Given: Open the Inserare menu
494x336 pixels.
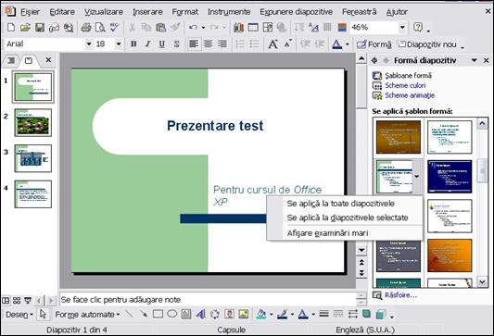Looking at the screenshot, I should pos(147,12).
